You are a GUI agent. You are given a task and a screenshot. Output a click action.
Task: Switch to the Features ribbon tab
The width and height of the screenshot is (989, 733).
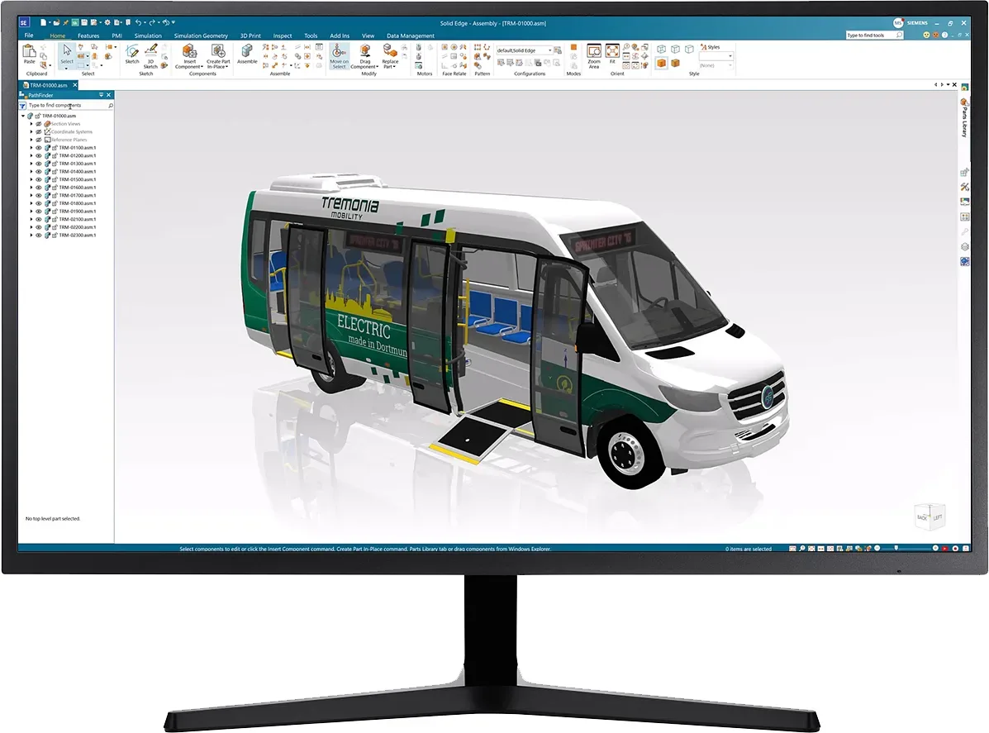point(88,36)
